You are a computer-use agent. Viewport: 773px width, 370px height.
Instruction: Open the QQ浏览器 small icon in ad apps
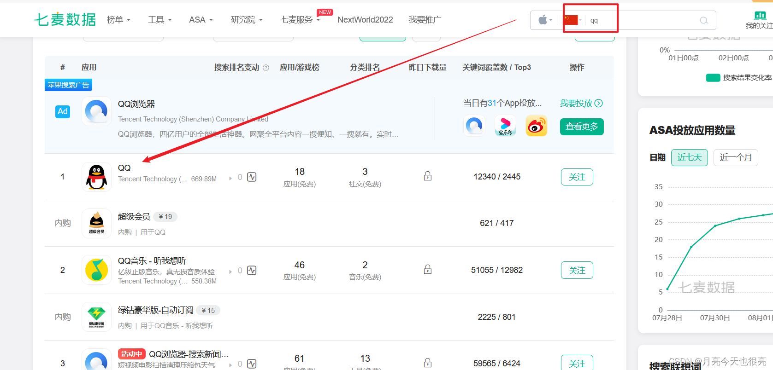coord(474,126)
